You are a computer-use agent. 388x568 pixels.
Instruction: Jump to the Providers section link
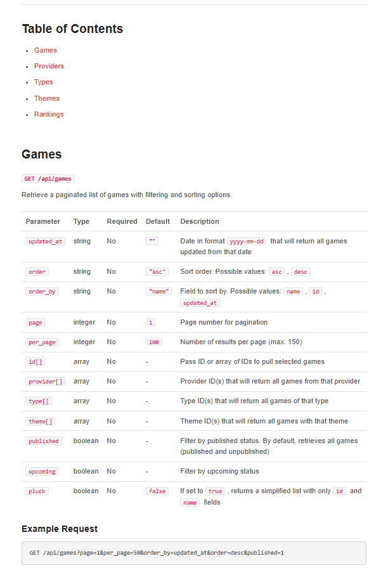(49, 66)
